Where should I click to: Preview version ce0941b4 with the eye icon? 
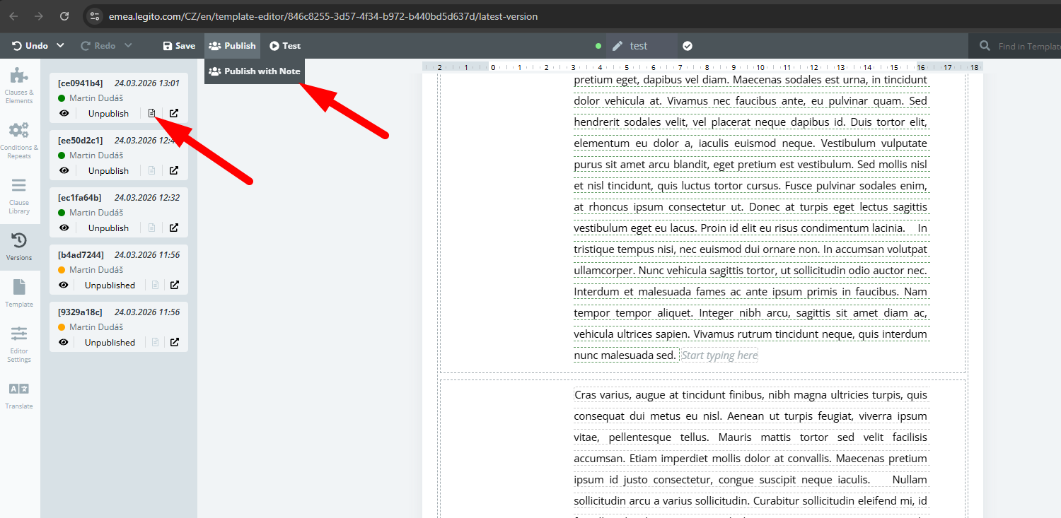[x=64, y=113]
